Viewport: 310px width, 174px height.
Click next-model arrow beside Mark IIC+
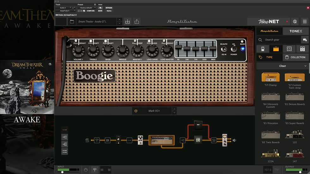(174, 113)
